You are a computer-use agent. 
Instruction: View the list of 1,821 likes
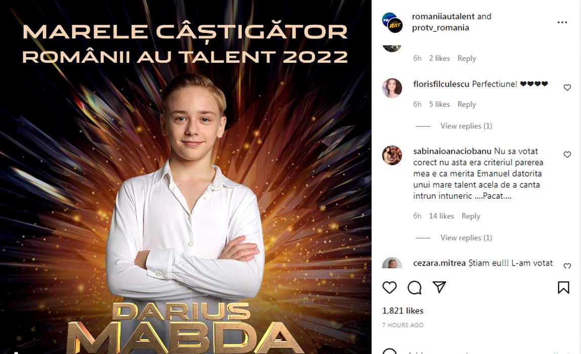pyautogui.click(x=403, y=311)
